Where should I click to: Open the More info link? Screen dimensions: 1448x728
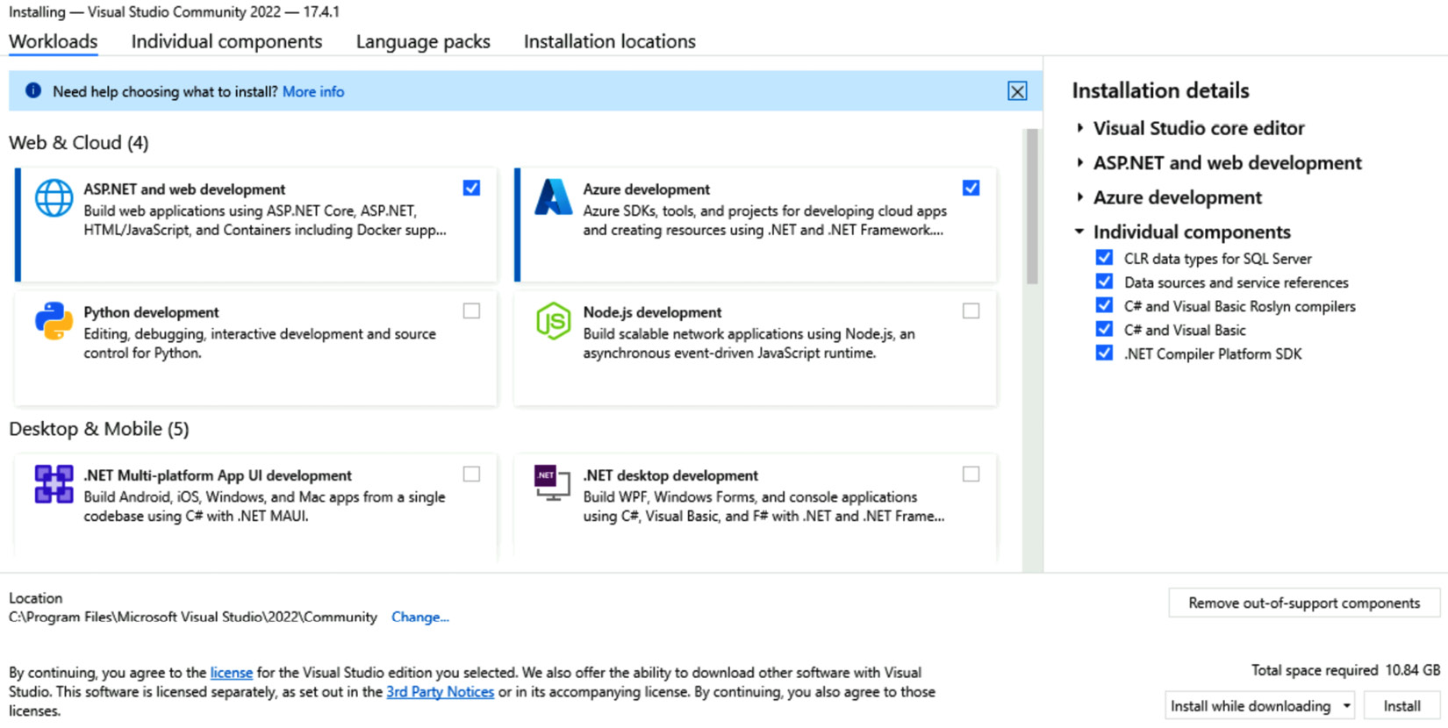pos(313,91)
